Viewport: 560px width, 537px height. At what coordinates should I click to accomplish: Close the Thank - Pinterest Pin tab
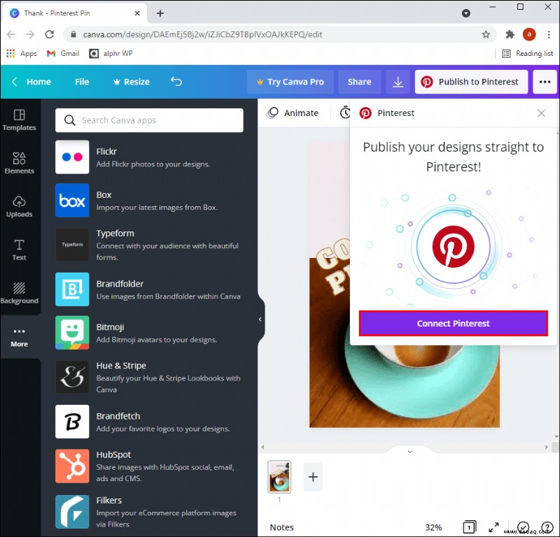click(x=137, y=13)
